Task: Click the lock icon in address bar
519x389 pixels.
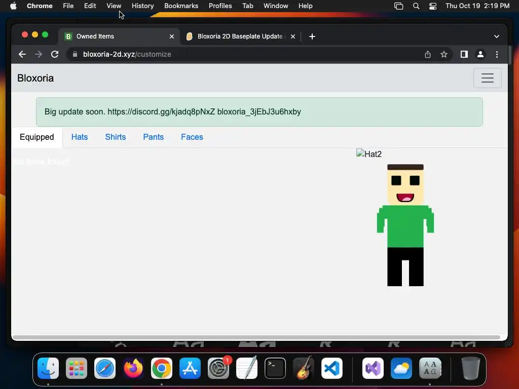Action: (75, 54)
